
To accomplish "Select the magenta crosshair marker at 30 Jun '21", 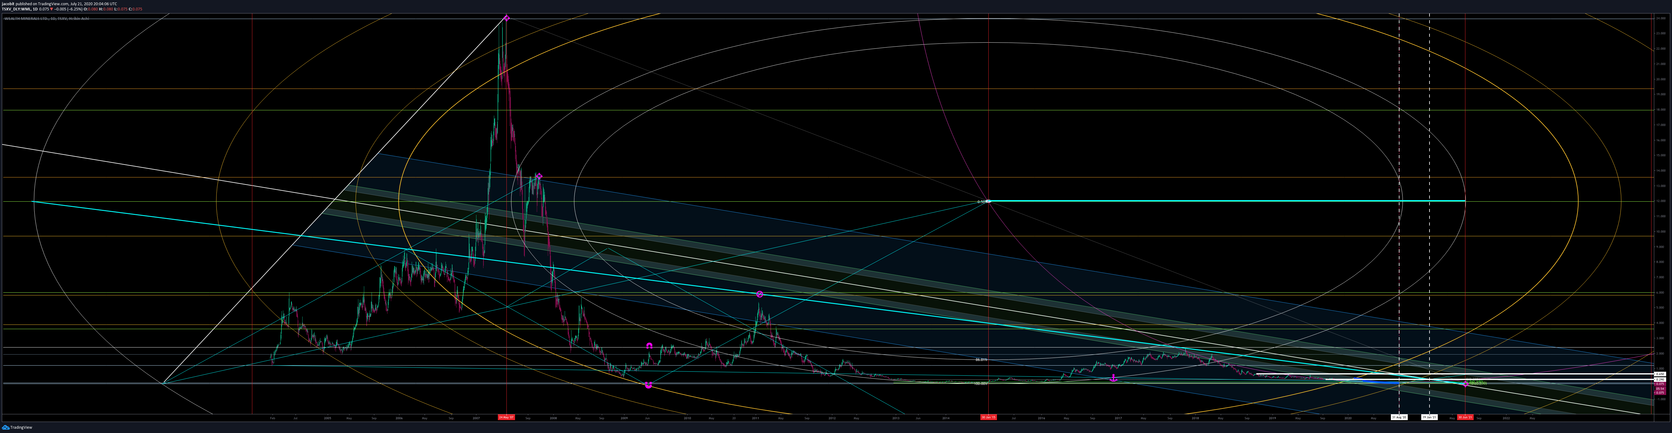I will (1466, 384).
